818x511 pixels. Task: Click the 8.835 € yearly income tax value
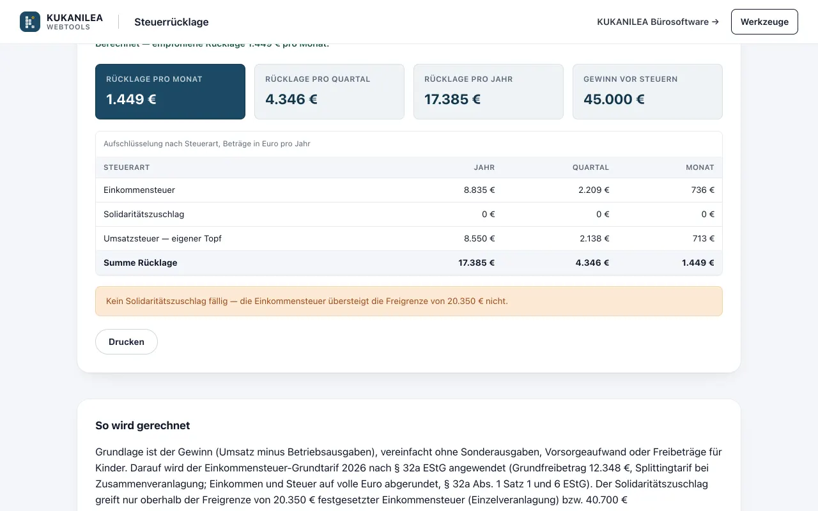click(x=479, y=190)
